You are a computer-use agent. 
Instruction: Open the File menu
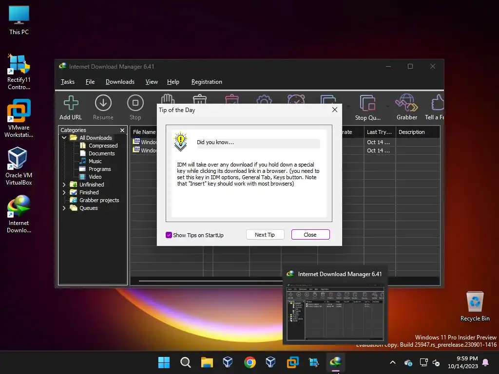pyautogui.click(x=90, y=82)
